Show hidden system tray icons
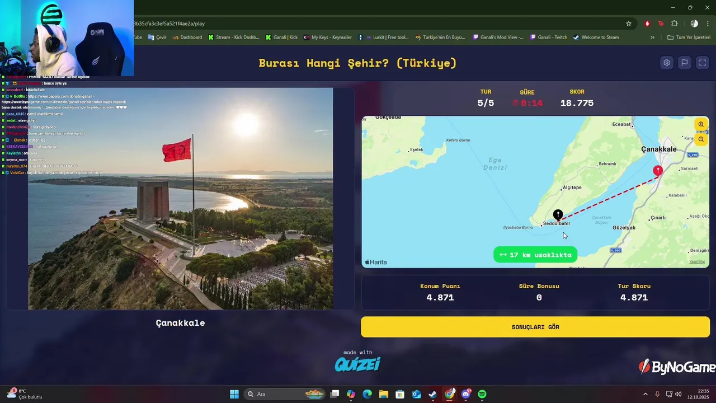The height and width of the screenshot is (403, 716). pos(645,394)
